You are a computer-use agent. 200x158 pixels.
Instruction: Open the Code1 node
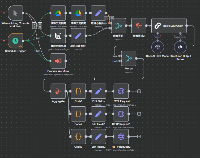pos(78,91)
